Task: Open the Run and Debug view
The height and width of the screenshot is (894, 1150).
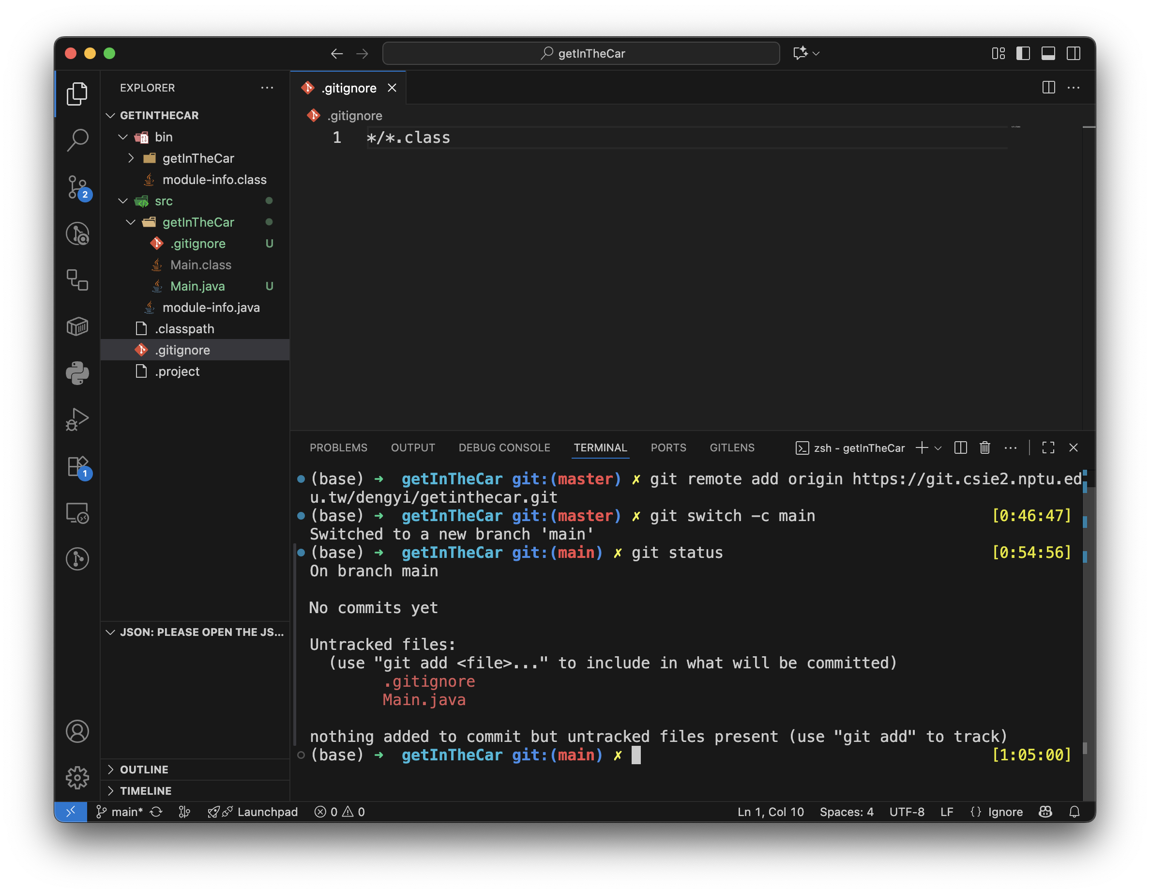Action: pos(77,419)
